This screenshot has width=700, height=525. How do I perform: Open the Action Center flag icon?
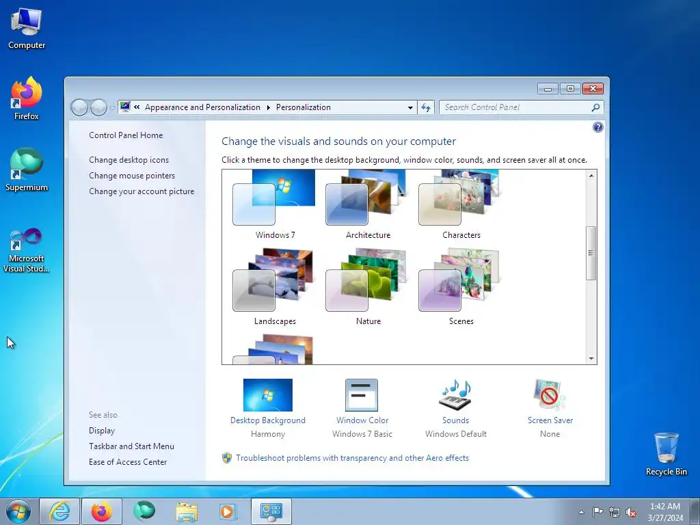[597, 512]
